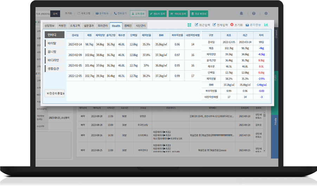Switch to the 식단관리 tab

(x=141, y=26)
